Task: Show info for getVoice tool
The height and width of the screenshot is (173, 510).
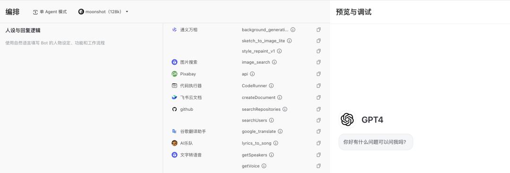Action: 264,166
